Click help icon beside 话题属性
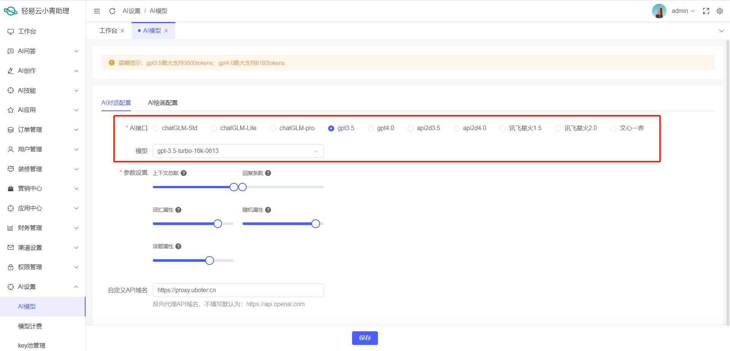The width and height of the screenshot is (730, 351). [178, 246]
